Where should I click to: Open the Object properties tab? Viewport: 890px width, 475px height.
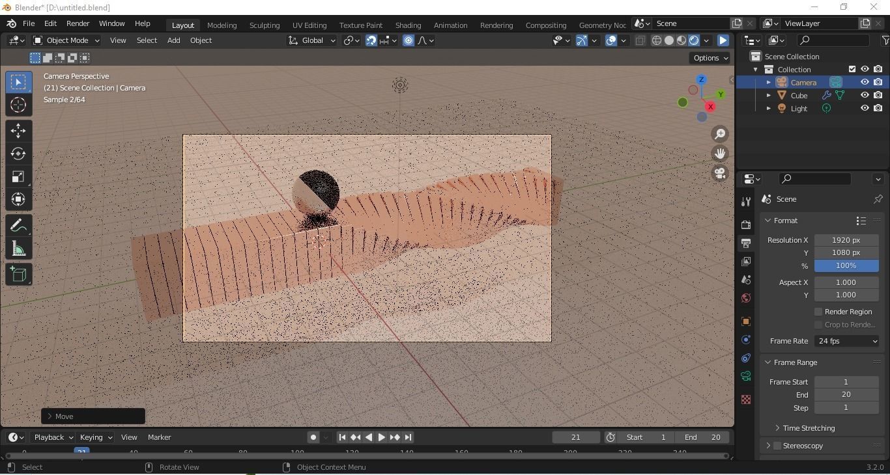(746, 321)
